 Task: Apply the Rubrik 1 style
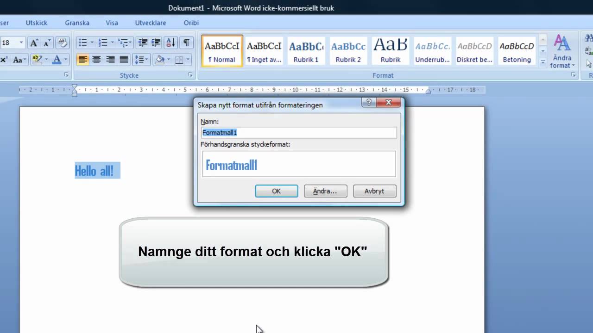point(306,51)
